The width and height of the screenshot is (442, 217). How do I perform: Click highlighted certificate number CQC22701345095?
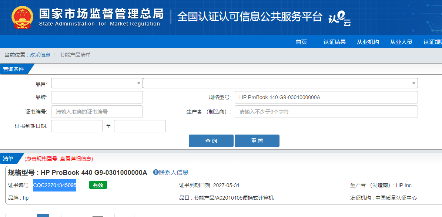55,185
